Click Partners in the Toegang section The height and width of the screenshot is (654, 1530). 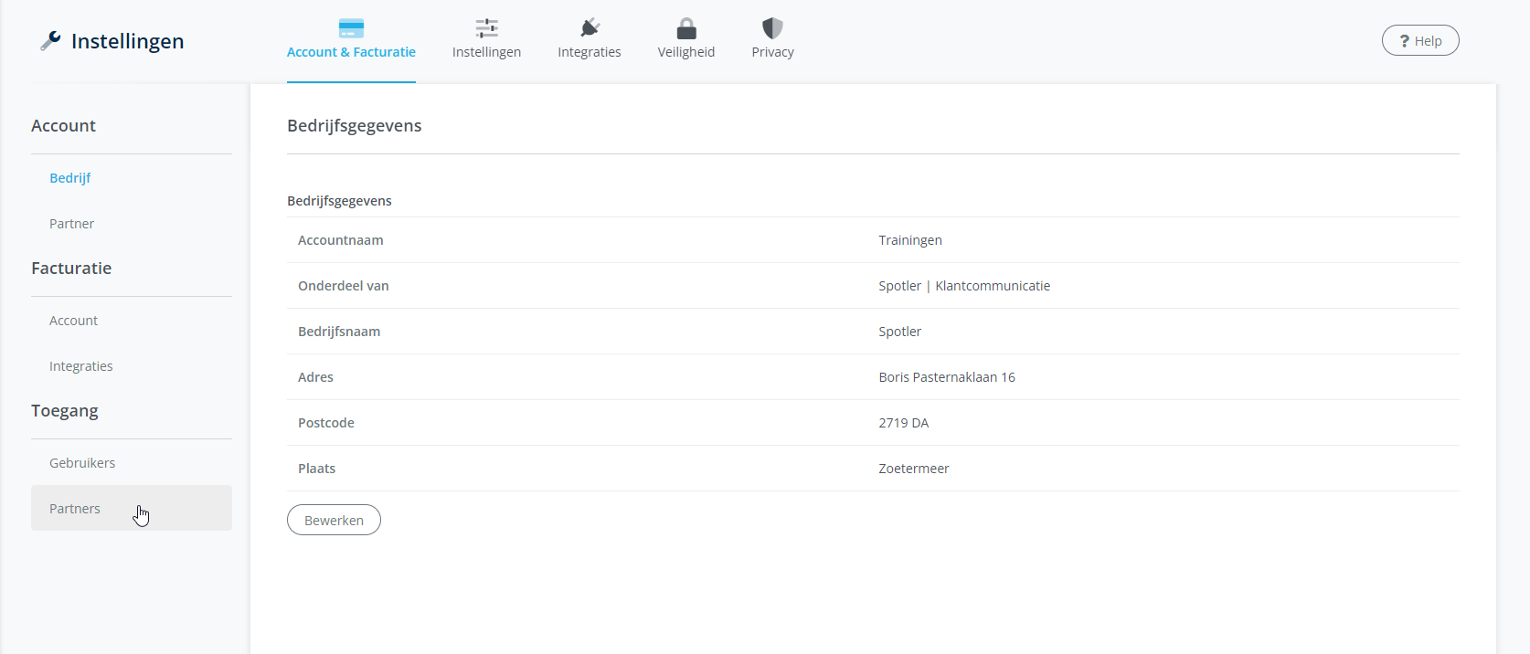75,509
